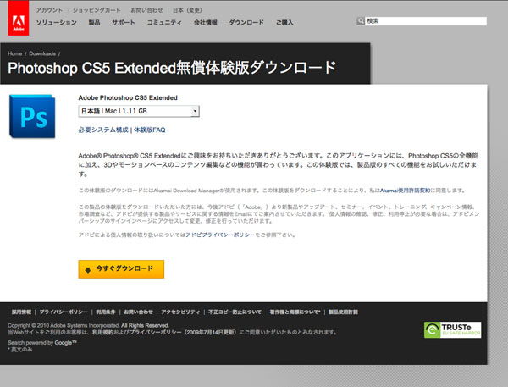Click the 利用条件 footer link
This screenshot has height=387, width=508.
(106, 312)
